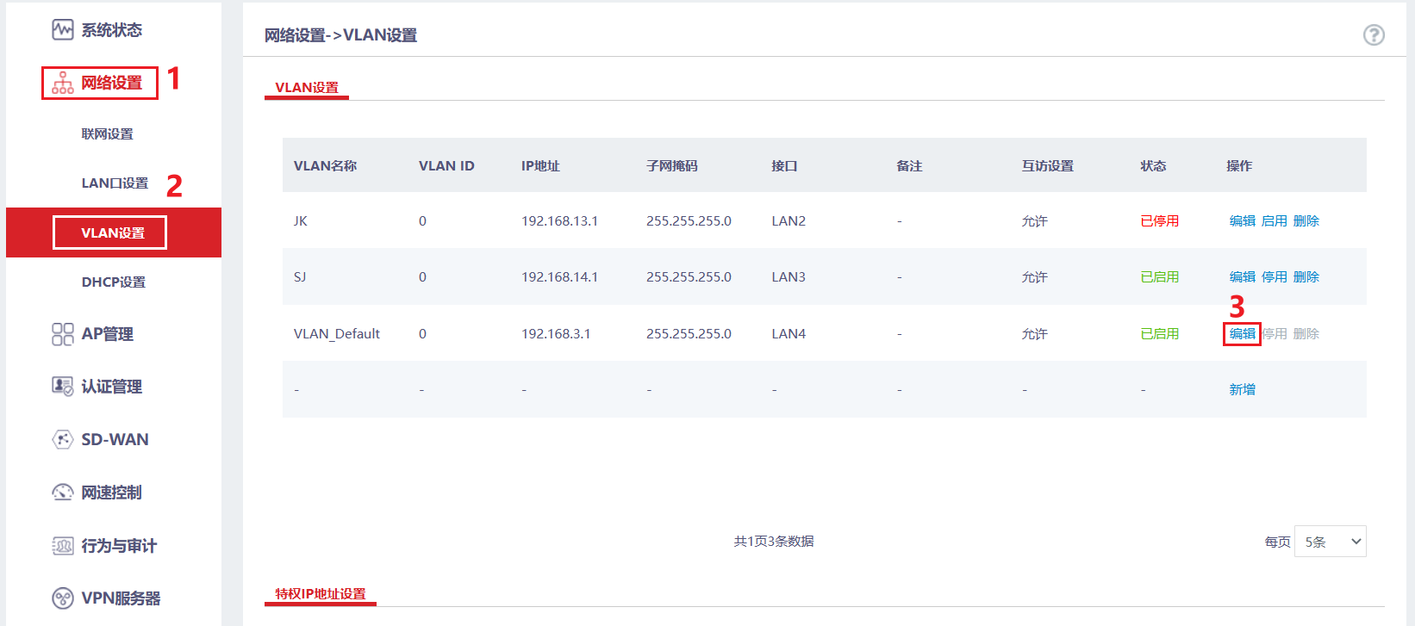Image resolution: width=1415 pixels, height=626 pixels.
Task: Click the system status waveform icon
Action: [62, 30]
